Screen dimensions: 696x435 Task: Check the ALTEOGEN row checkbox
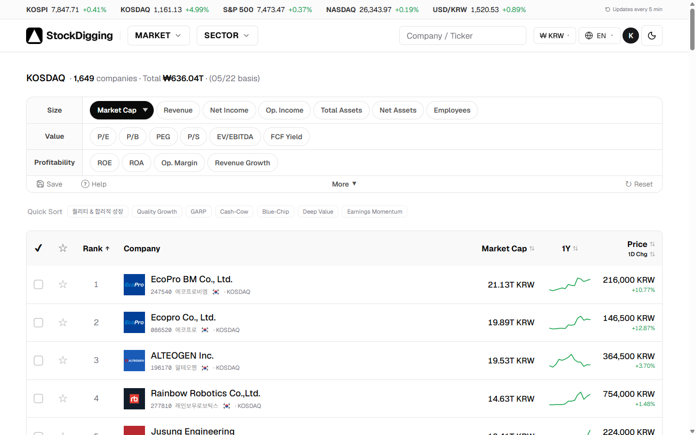(x=39, y=361)
